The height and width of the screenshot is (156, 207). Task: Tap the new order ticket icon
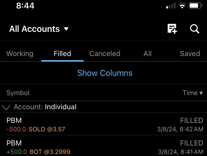pyautogui.click(x=172, y=29)
